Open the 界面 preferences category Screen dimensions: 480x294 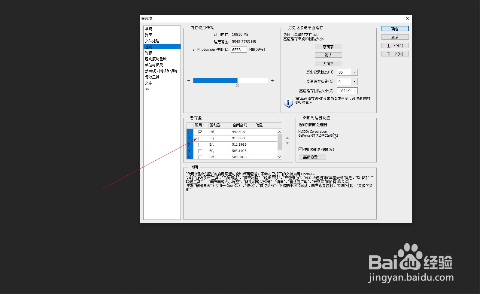[149, 35]
